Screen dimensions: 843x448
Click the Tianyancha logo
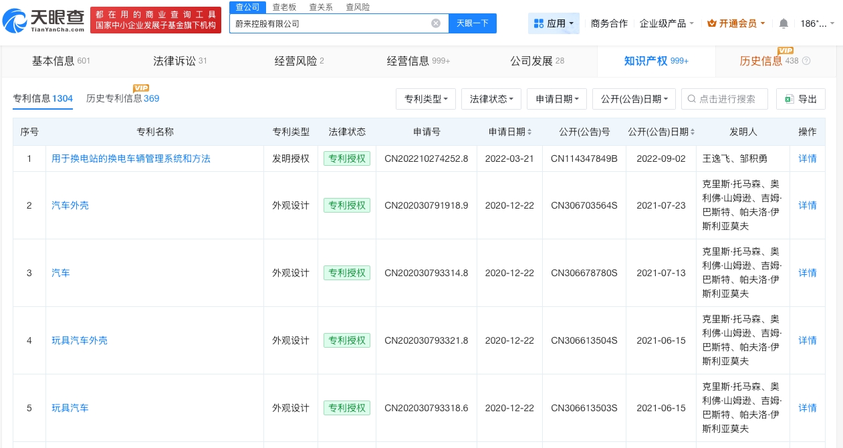click(x=44, y=20)
